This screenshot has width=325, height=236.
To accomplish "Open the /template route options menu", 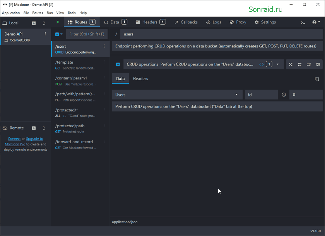I will click(x=104, y=62).
